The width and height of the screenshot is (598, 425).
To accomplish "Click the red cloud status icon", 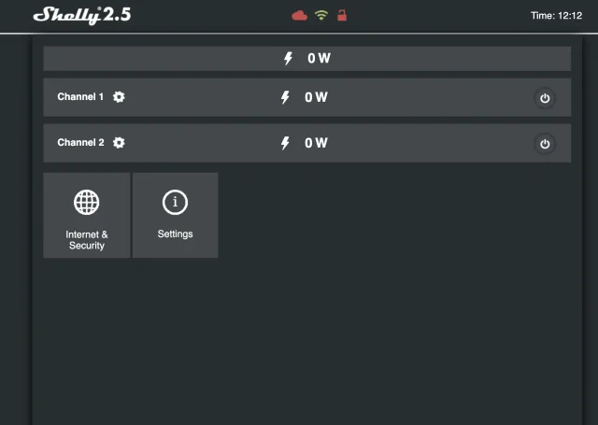I will pos(300,15).
